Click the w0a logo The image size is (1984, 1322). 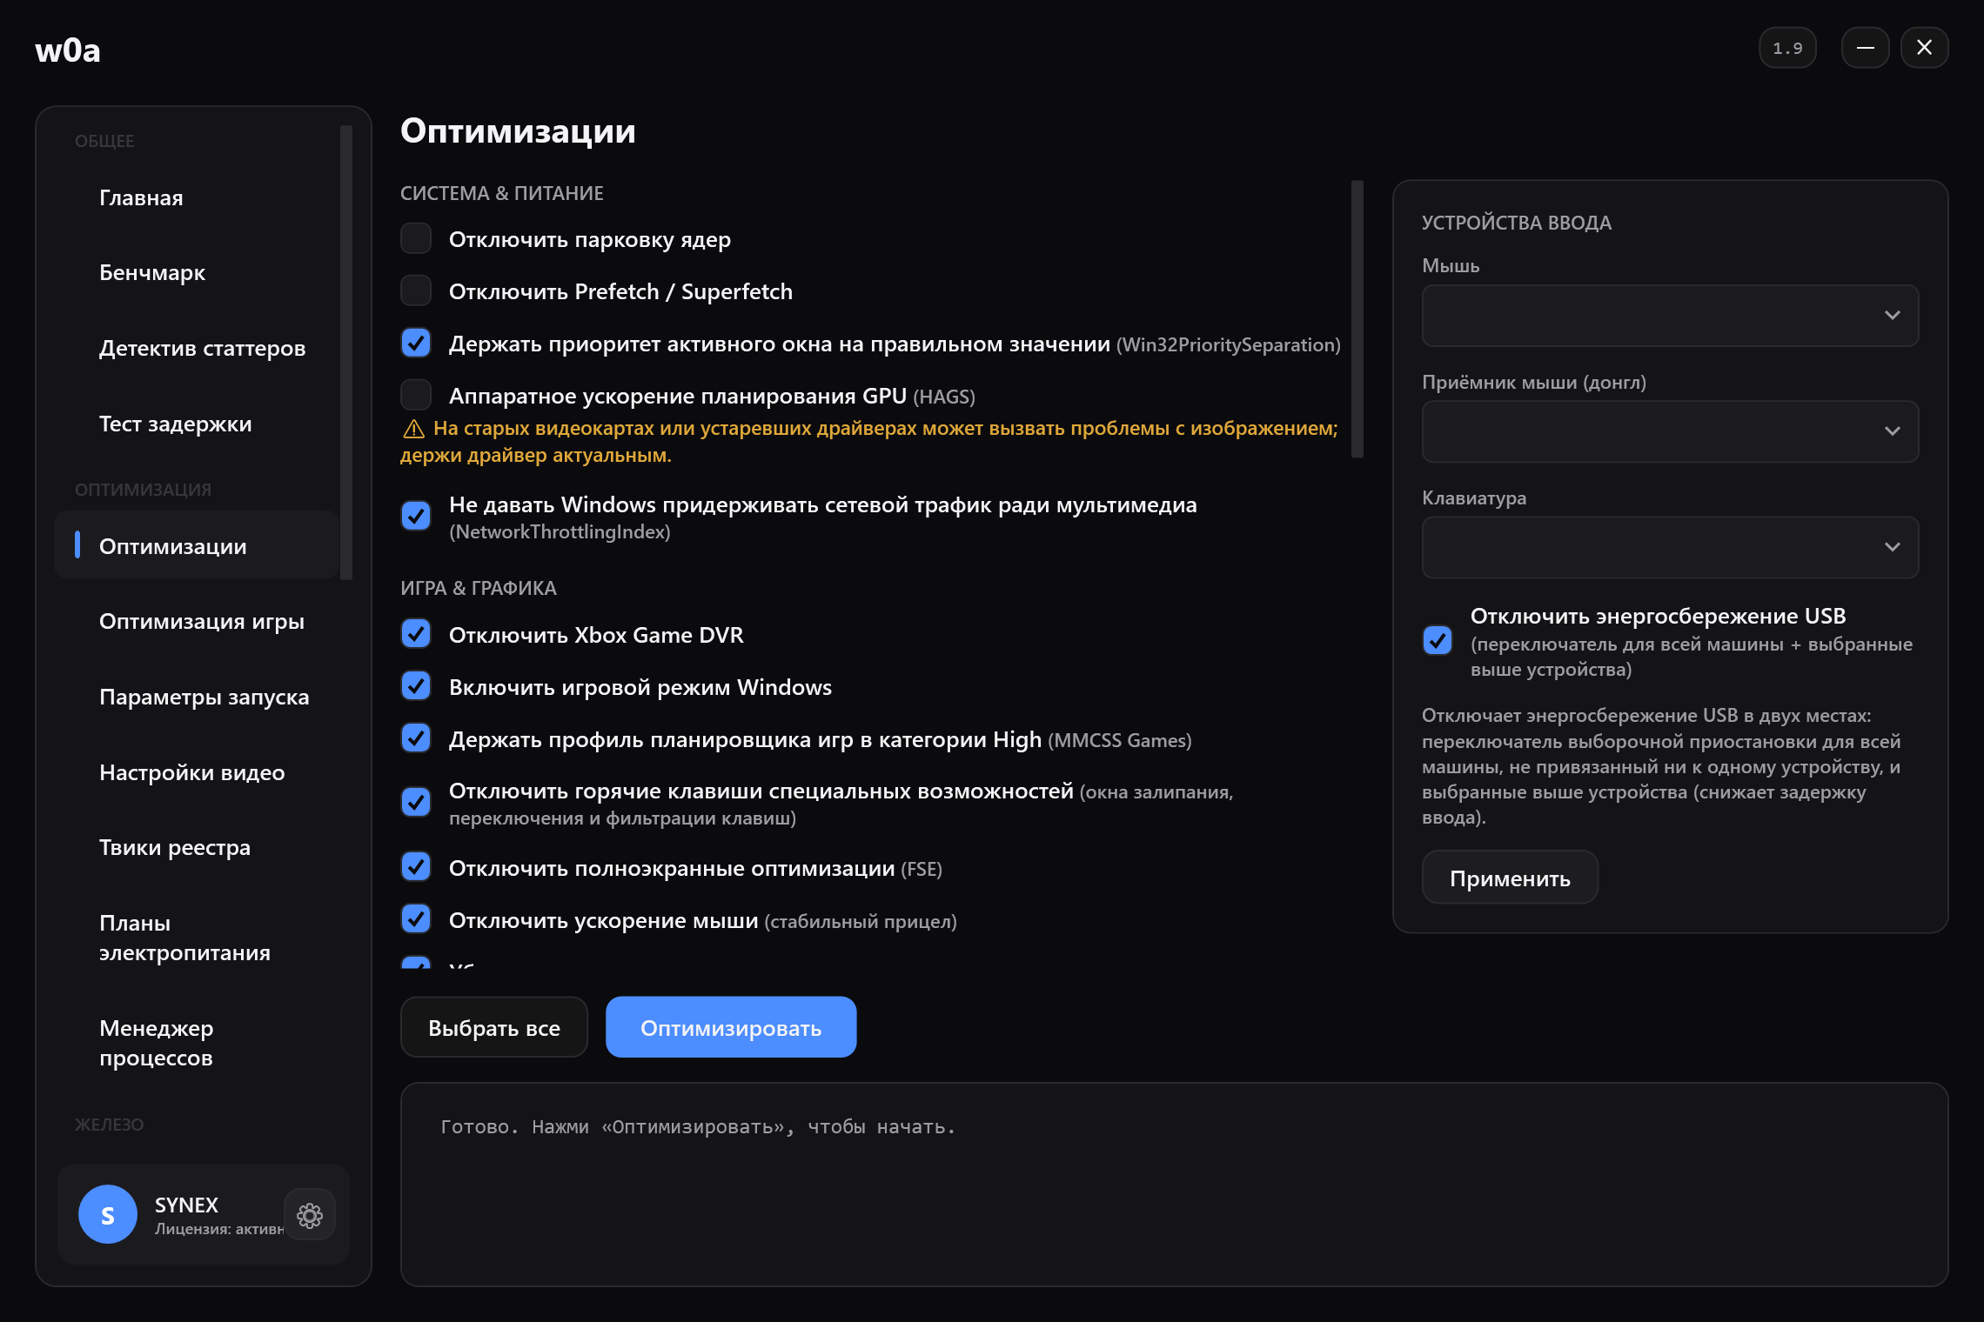click(x=68, y=50)
